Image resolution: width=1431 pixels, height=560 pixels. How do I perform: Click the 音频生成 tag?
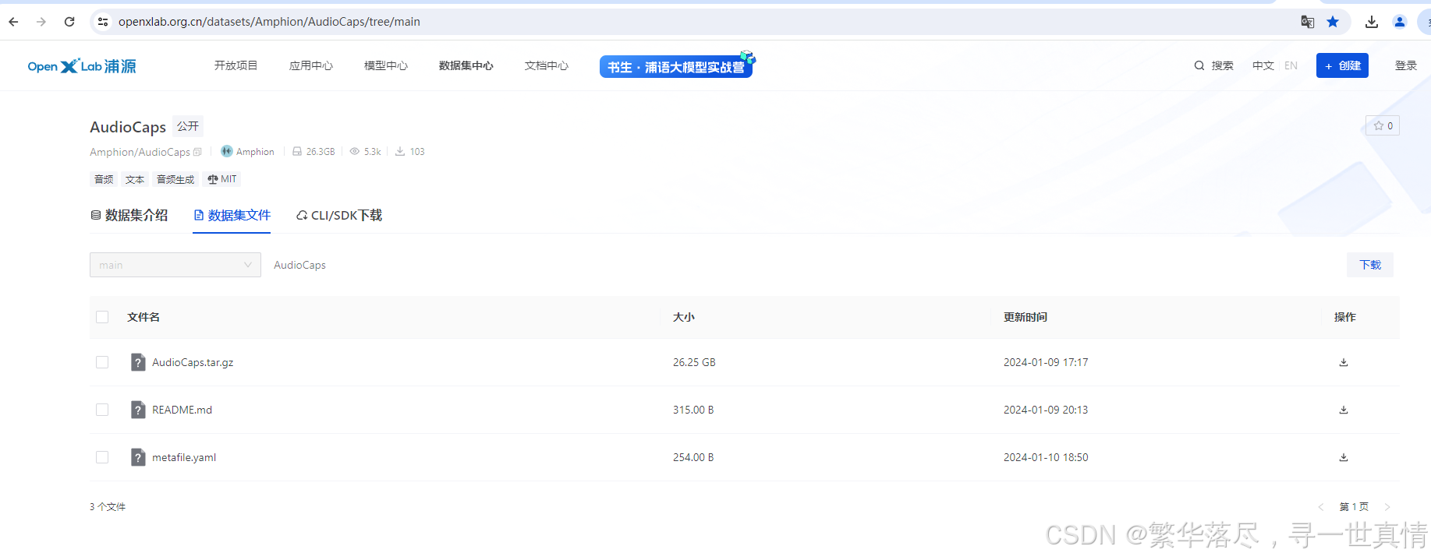(175, 179)
